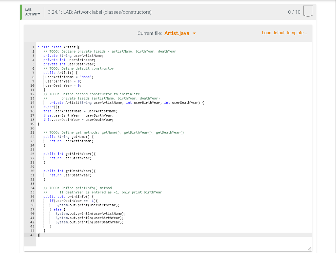The height and width of the screenshot is (253, 336).
Task: Click the orange chevron next to Artist.java
Action: click(194, 33)
